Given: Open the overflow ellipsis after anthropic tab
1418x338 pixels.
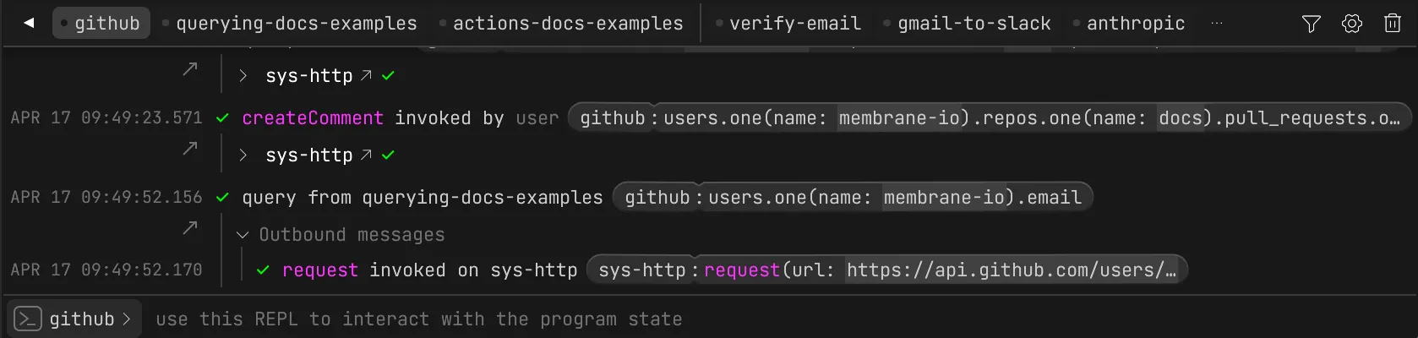Looking at the screenshot, I should [x=1217, y=24].
